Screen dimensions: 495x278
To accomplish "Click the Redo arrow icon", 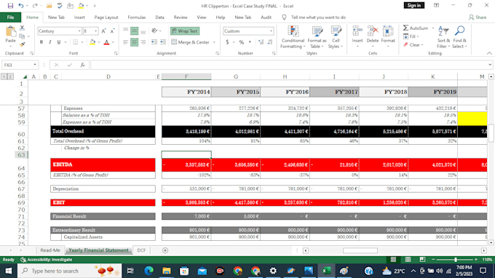I will coord(35,6).
